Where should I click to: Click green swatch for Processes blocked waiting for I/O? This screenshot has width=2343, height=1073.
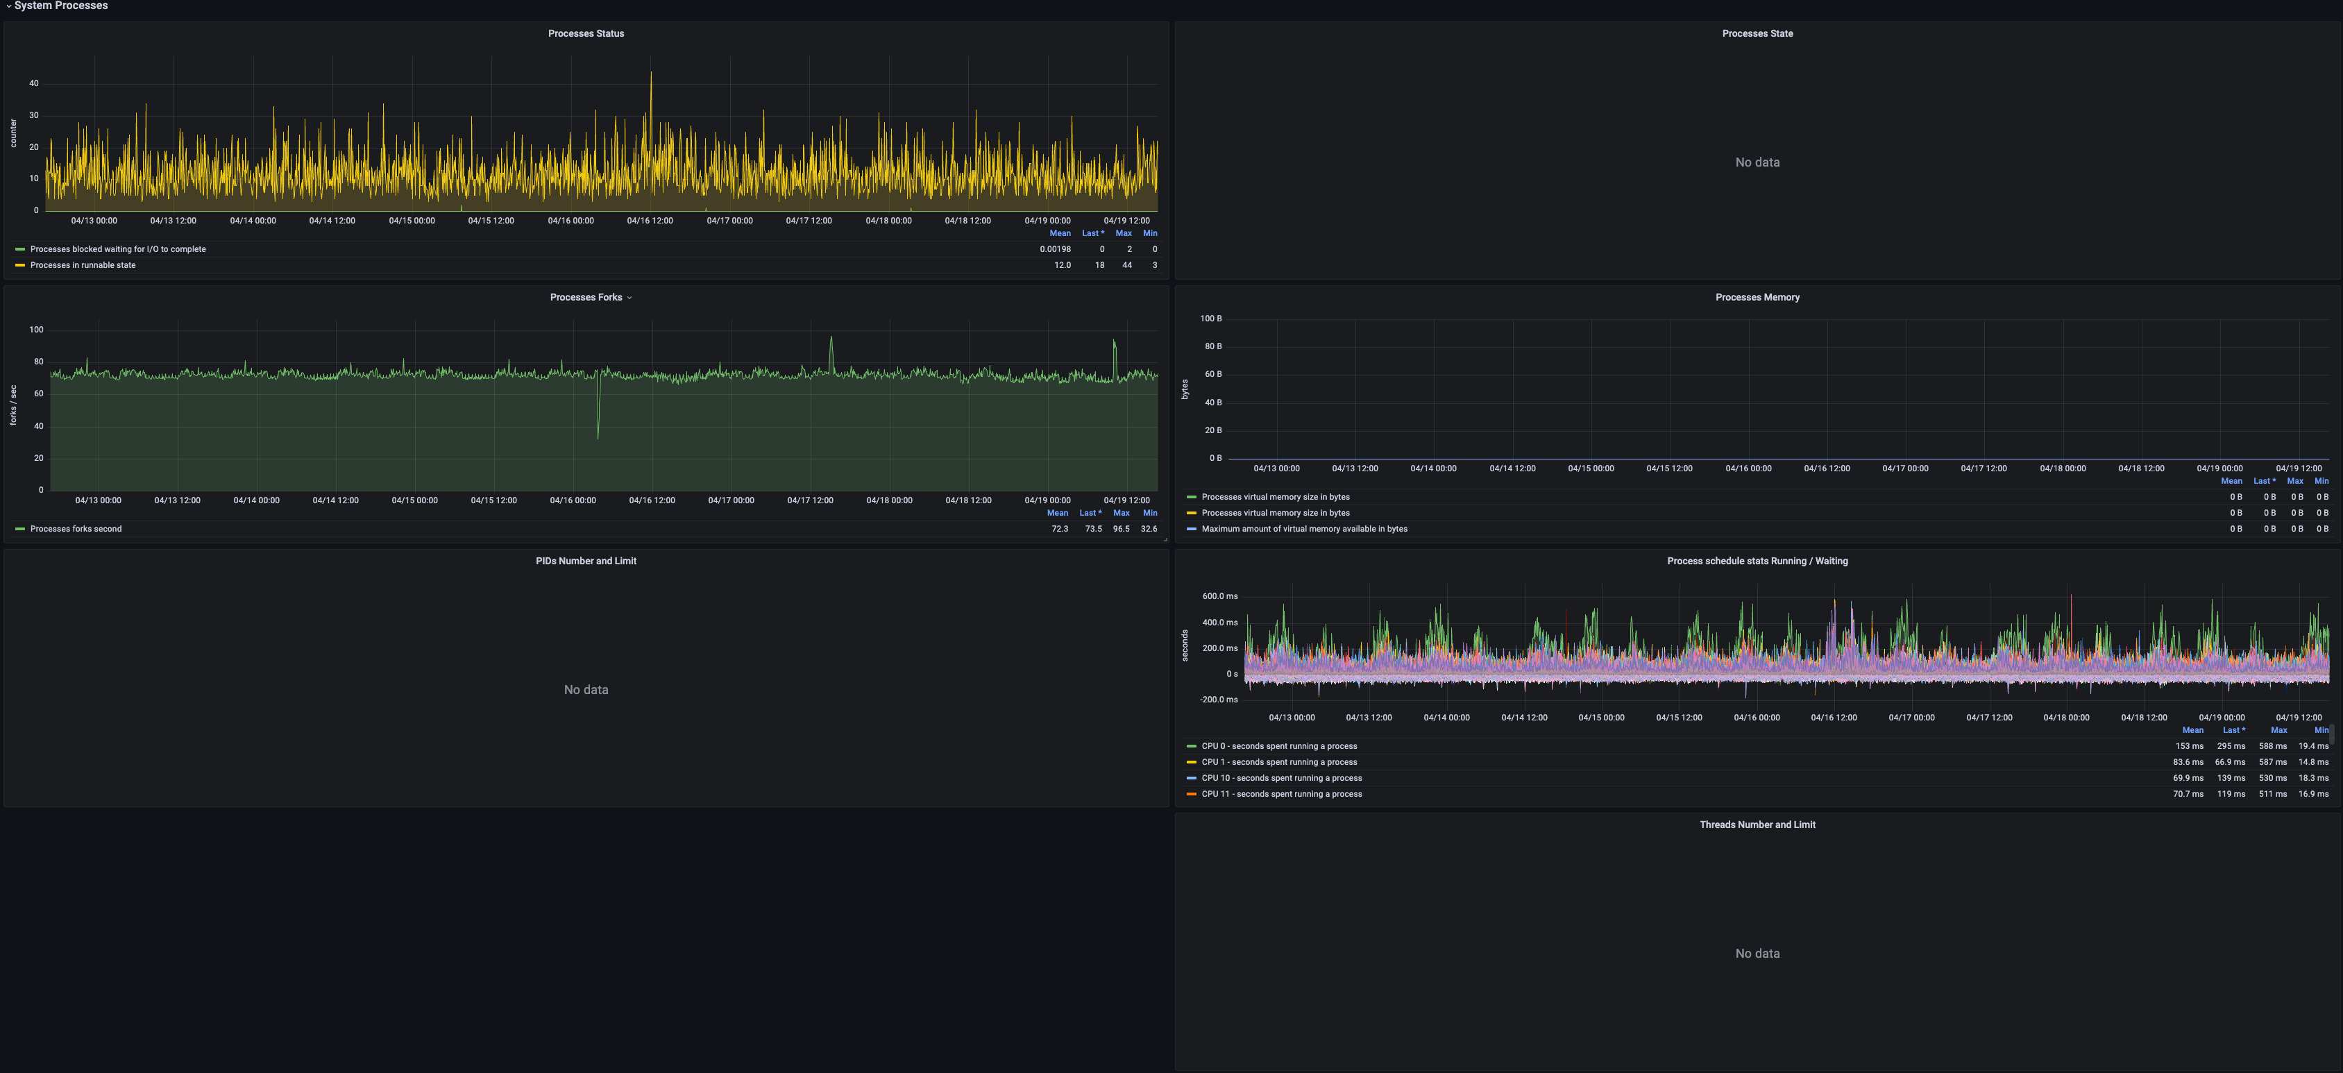point(20,249)
